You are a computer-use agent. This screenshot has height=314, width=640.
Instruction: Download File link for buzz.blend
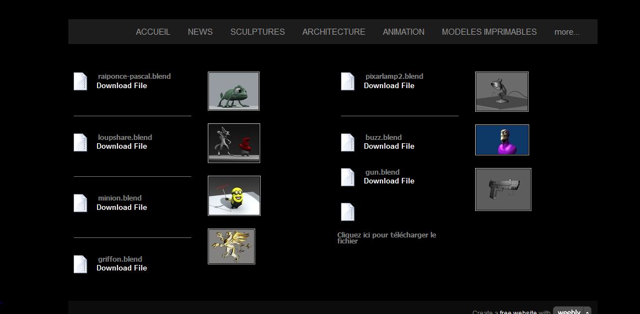click(389, 147)
